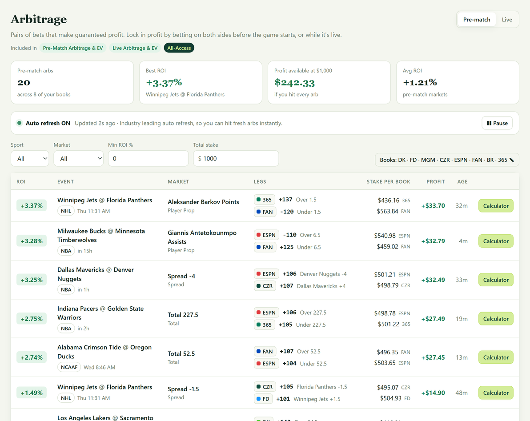Switch to the Live tab

[507, 20]
